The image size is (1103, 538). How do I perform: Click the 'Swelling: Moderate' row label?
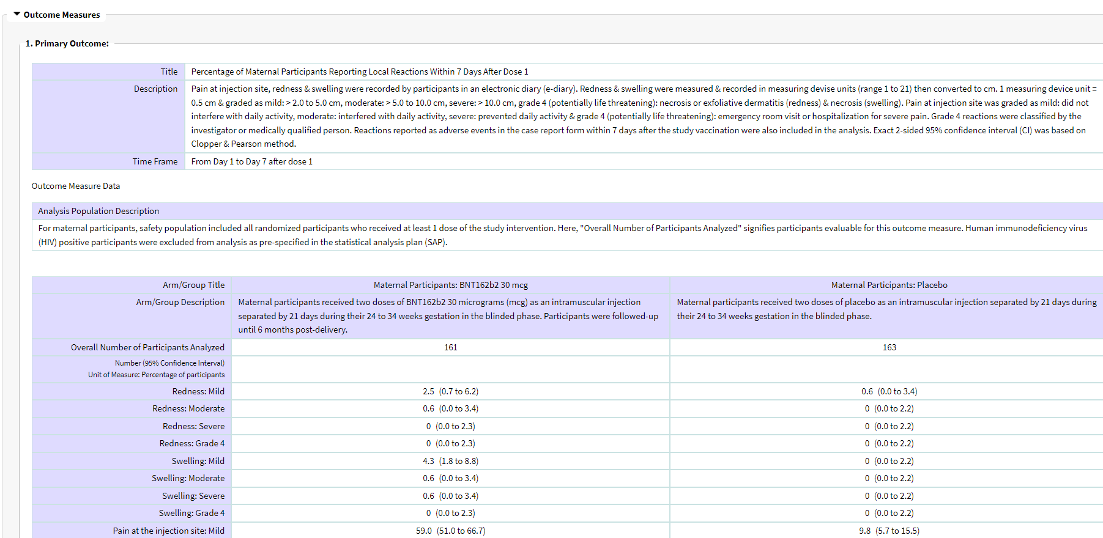point(188,478)
